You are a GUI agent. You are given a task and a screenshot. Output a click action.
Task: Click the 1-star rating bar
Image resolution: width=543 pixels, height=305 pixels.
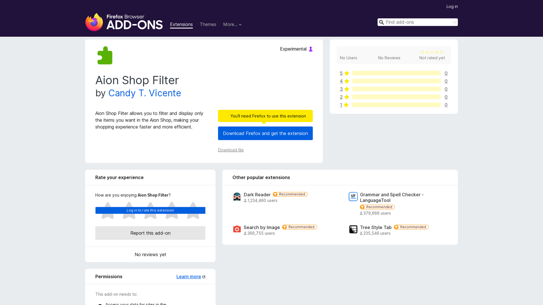[396, 105]
